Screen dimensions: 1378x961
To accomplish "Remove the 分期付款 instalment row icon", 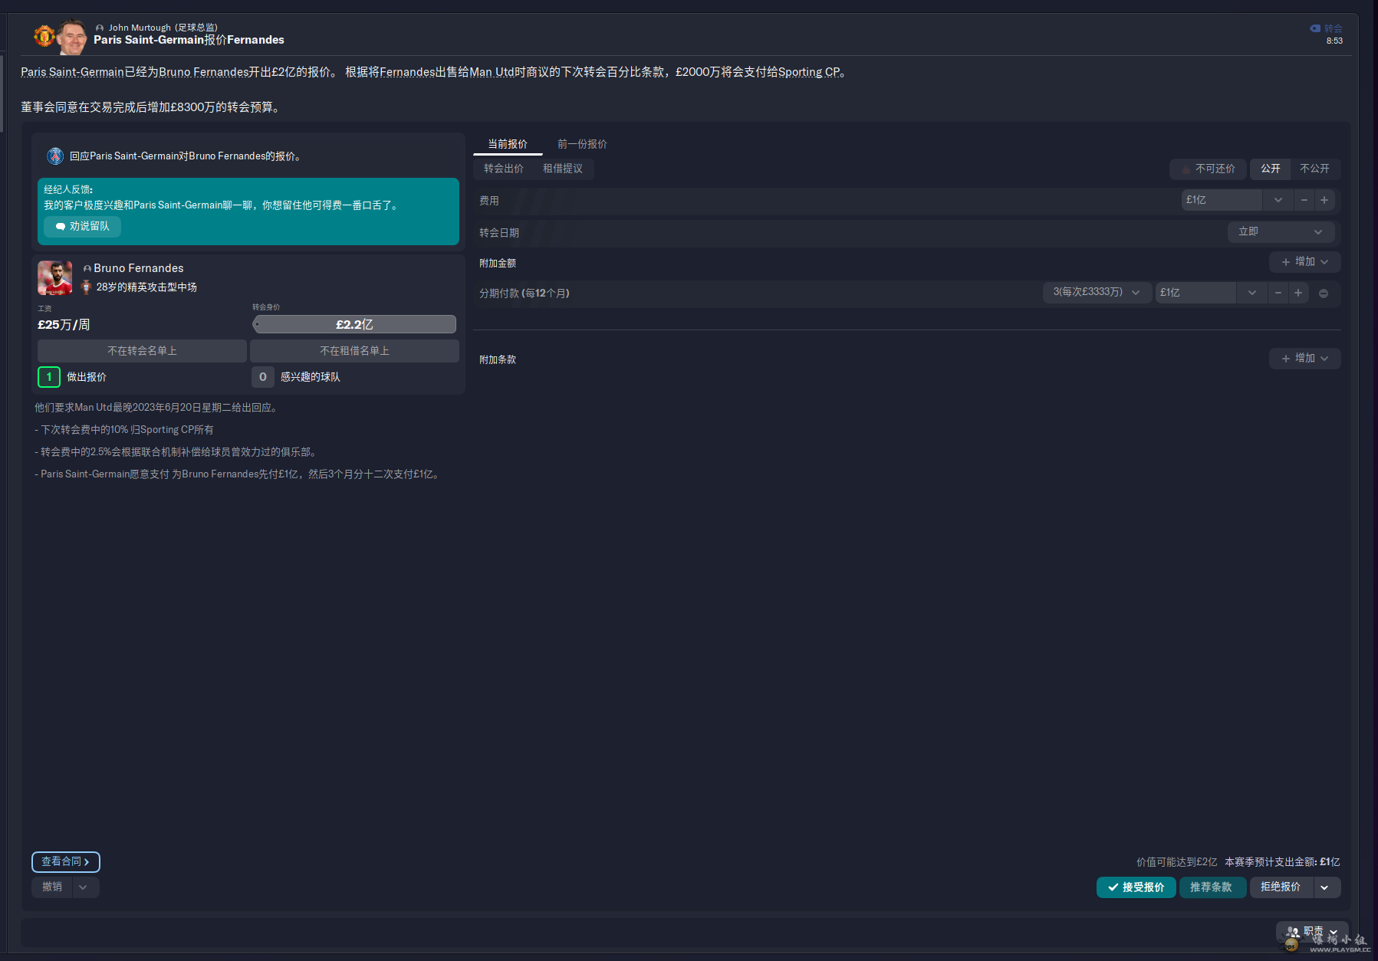I will [1324, 294].
